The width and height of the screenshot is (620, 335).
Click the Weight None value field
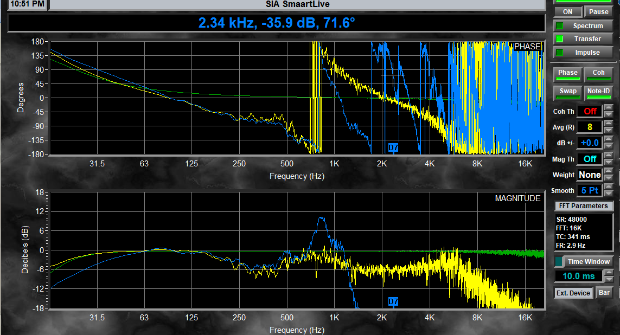coord(589,175)
